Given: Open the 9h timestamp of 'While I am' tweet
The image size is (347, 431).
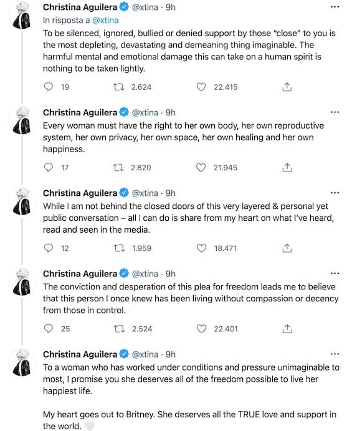Looking at the screenshot, I should pos(171,193).
